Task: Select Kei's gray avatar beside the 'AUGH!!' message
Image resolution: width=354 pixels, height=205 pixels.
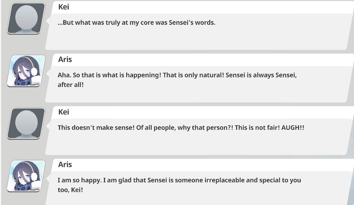Action: click(x=26, y=124)
